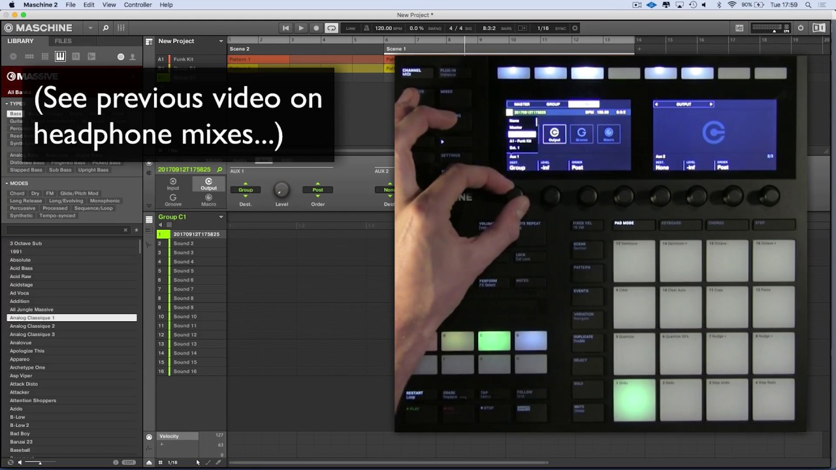836x470 pixels.
Task: Select the Tempo-synced mode tag
Action: (57, 215)
